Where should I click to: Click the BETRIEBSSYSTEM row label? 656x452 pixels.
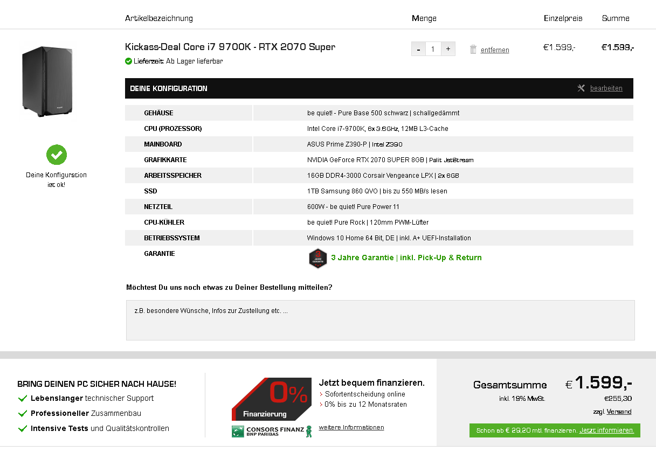[x=172, y=238]
